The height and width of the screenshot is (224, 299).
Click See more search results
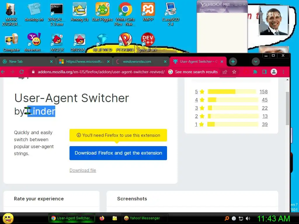193,72
